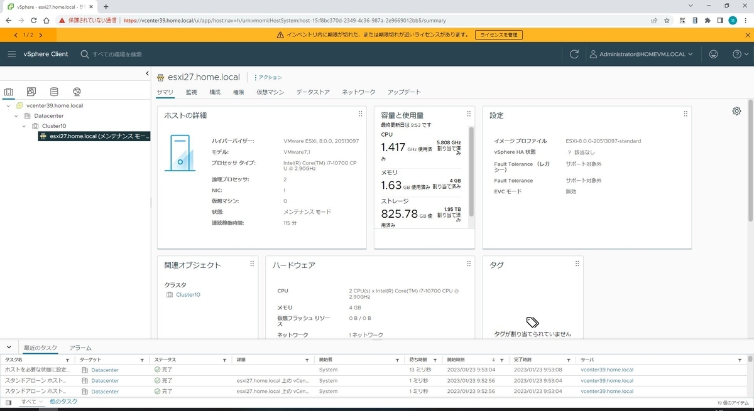Viewport: 754px width, 411px height.
Task: Filter the Details (詳細) column
Action: click(x=307, y=360)
